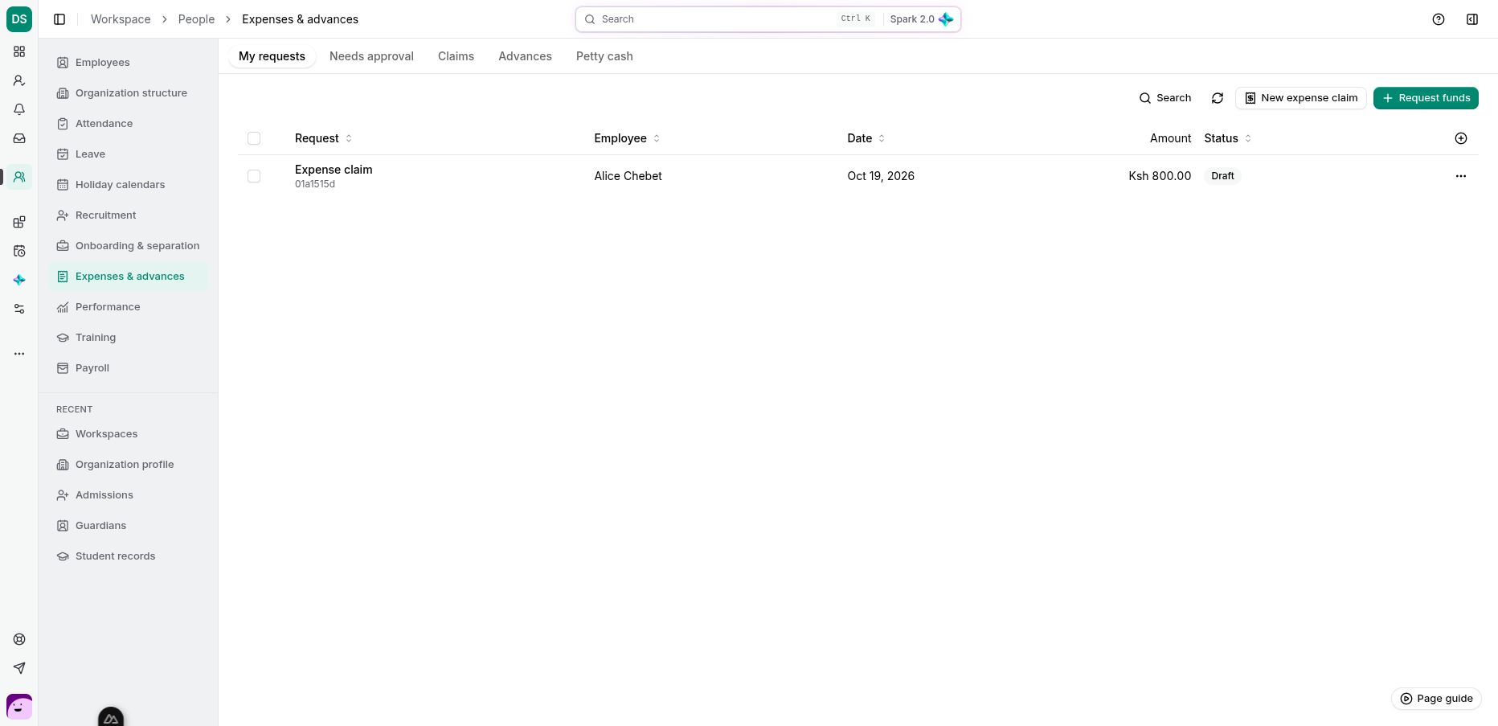
Task: Click the Alice Chebet employee cell
Action: tap(628, 176)
